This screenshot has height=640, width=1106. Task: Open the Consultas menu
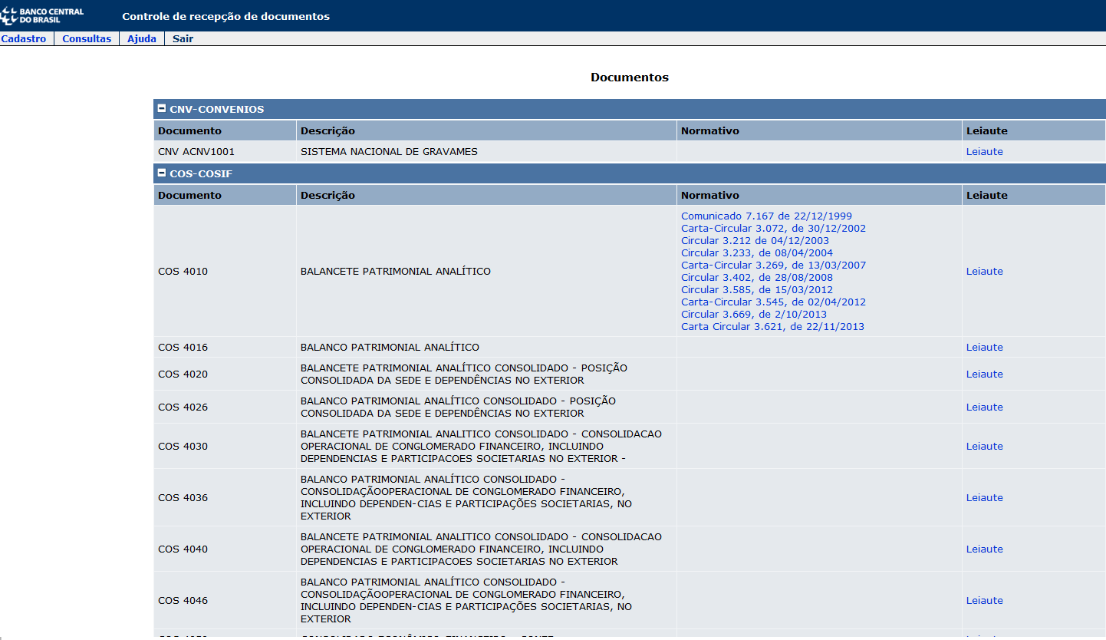[87, 38]
